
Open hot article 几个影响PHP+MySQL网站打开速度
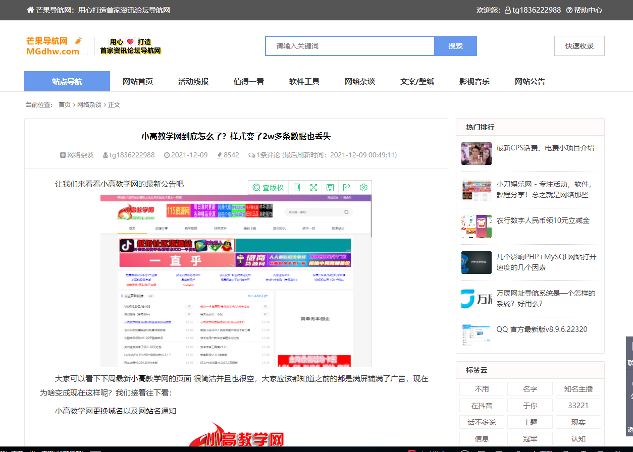click(547, 262)
